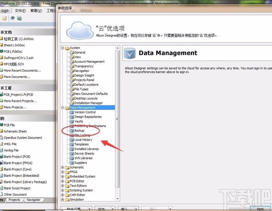Viewport: 272px width, 211px height.
Task: Click the scroll up arrow of preferences tree
Action: tap(118, 48)
